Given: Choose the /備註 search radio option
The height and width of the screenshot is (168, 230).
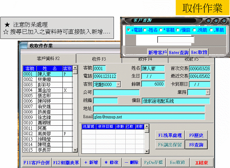Looking at the screenshot, I should (178, 30).
